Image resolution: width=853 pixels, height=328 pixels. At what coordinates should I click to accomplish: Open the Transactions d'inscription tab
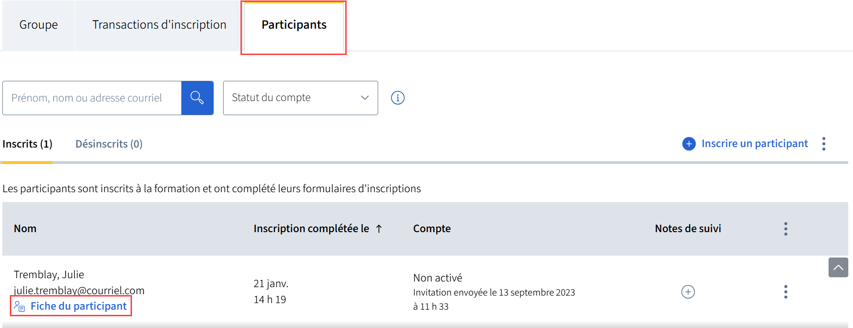pos(159,25)
